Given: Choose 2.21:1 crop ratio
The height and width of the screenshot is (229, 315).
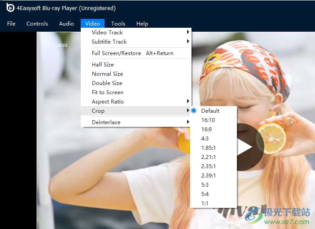Looking at the screenshot, I should (x=214, y=157).
